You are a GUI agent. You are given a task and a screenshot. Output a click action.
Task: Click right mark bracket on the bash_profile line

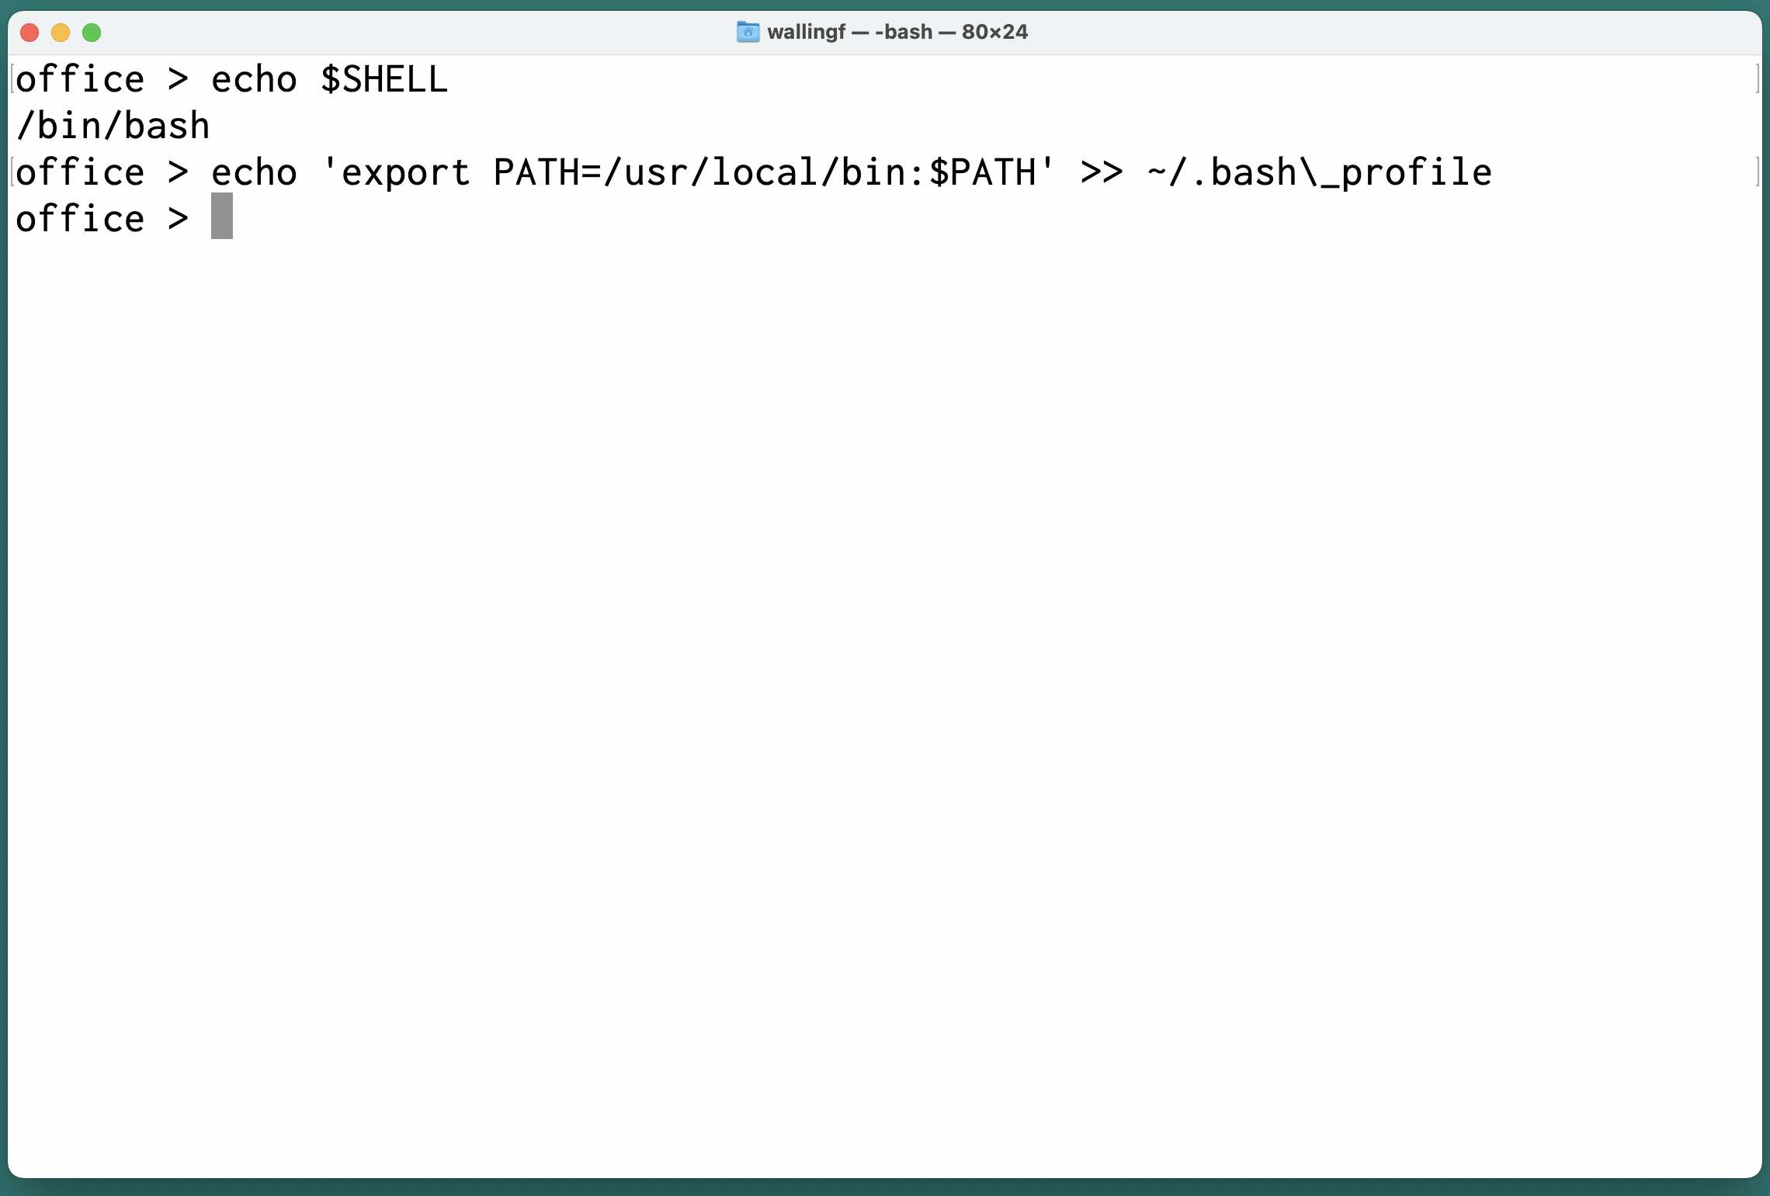1758,172
